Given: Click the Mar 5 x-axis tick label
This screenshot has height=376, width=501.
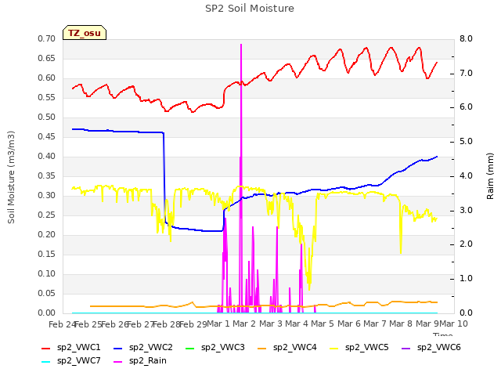Looking at the screenshot, I should coord(323,324).
